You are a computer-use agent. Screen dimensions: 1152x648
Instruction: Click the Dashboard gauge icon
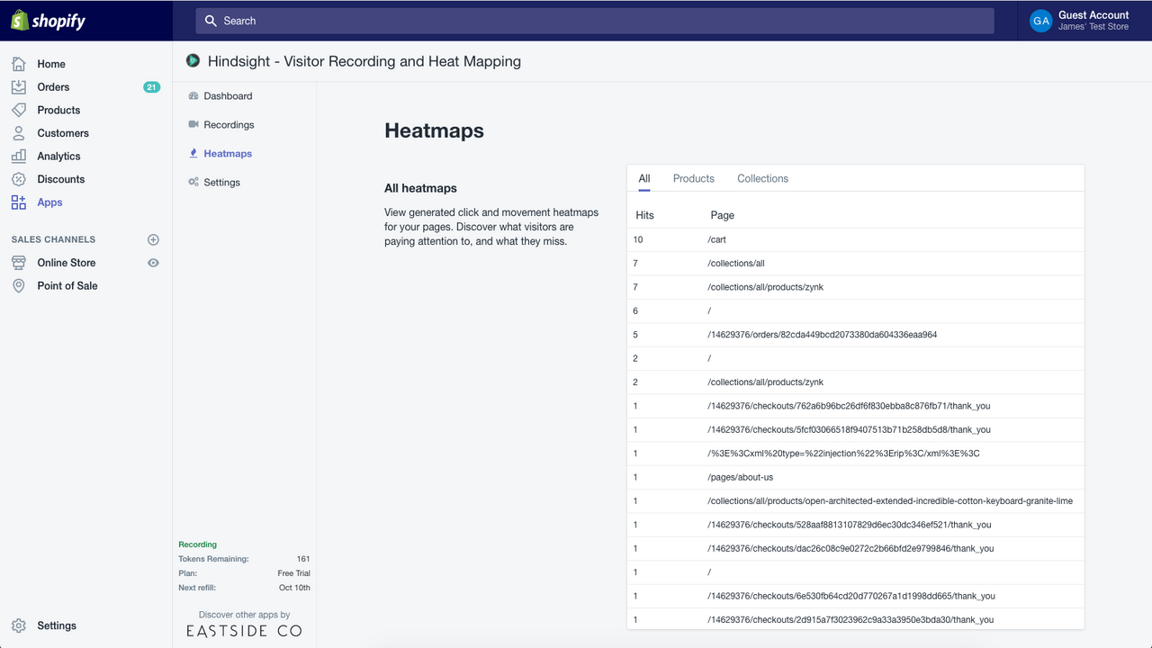point(193,95)
